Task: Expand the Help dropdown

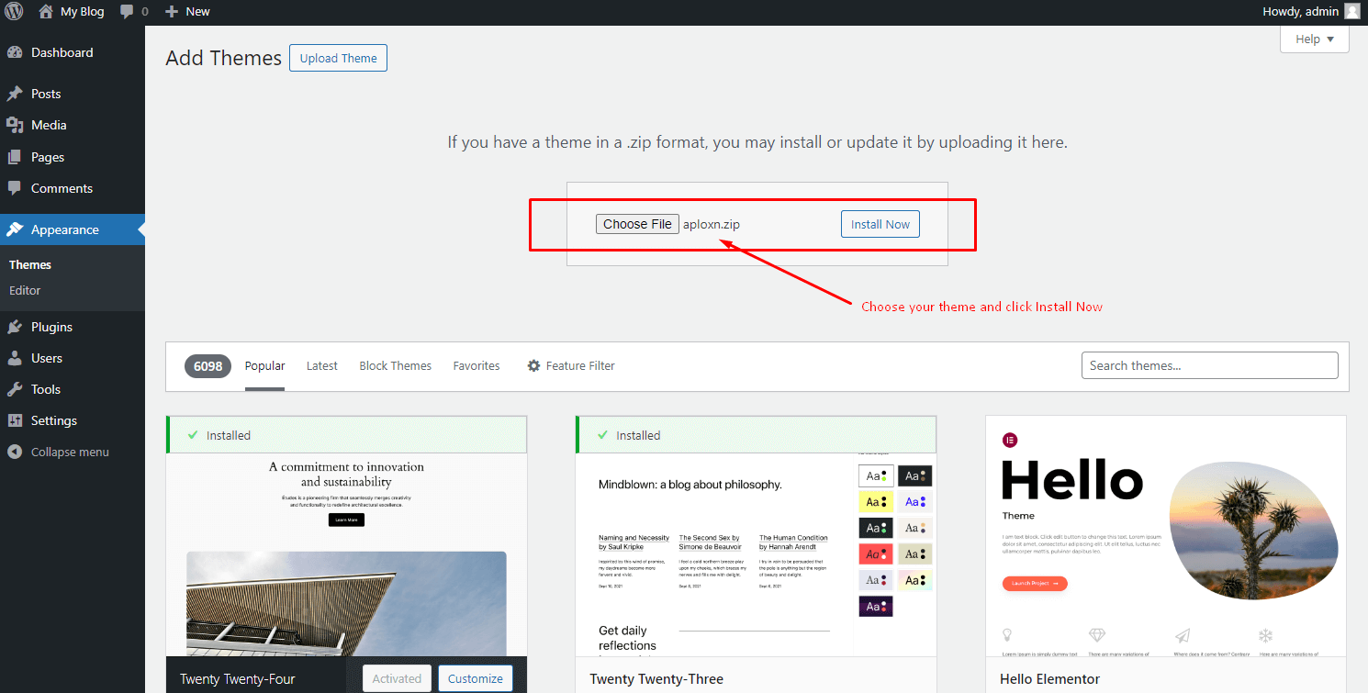Action: tap(1314, 39)
